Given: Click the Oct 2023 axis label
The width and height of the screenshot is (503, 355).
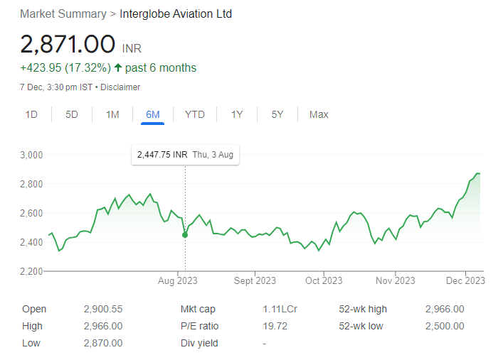Looking at the screenshot, I should click(324, 280).
